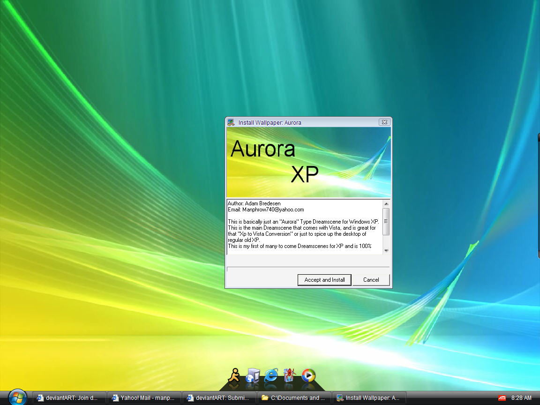The image size is (540, 405).
Task: Click the Aurora XP preview image
Action: tap(308, 162)
